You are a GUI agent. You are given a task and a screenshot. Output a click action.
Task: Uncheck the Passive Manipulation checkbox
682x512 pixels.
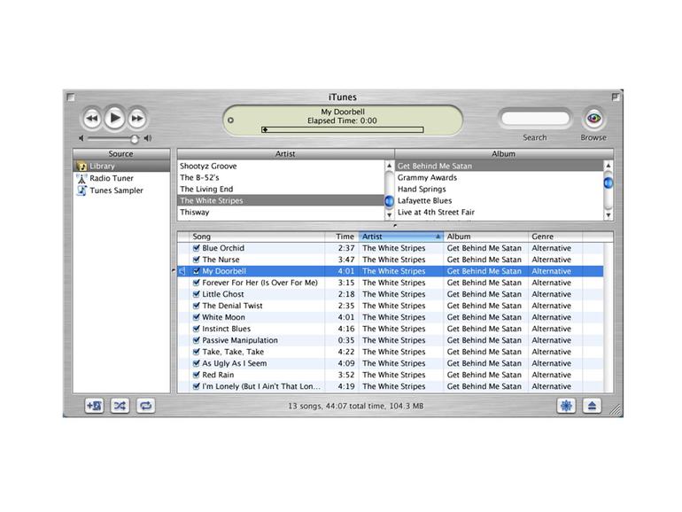[196, 340]
